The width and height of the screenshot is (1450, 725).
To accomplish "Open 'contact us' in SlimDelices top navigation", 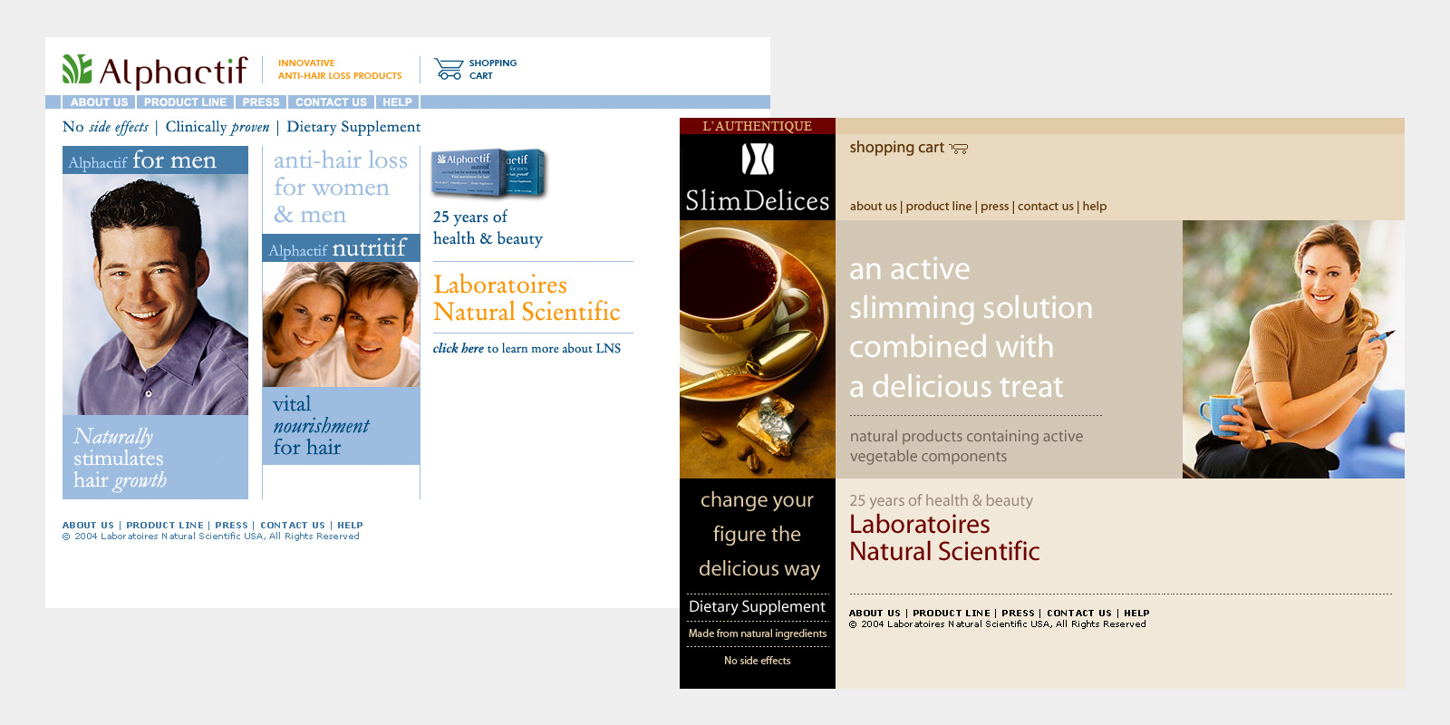I will point(1045,207).
